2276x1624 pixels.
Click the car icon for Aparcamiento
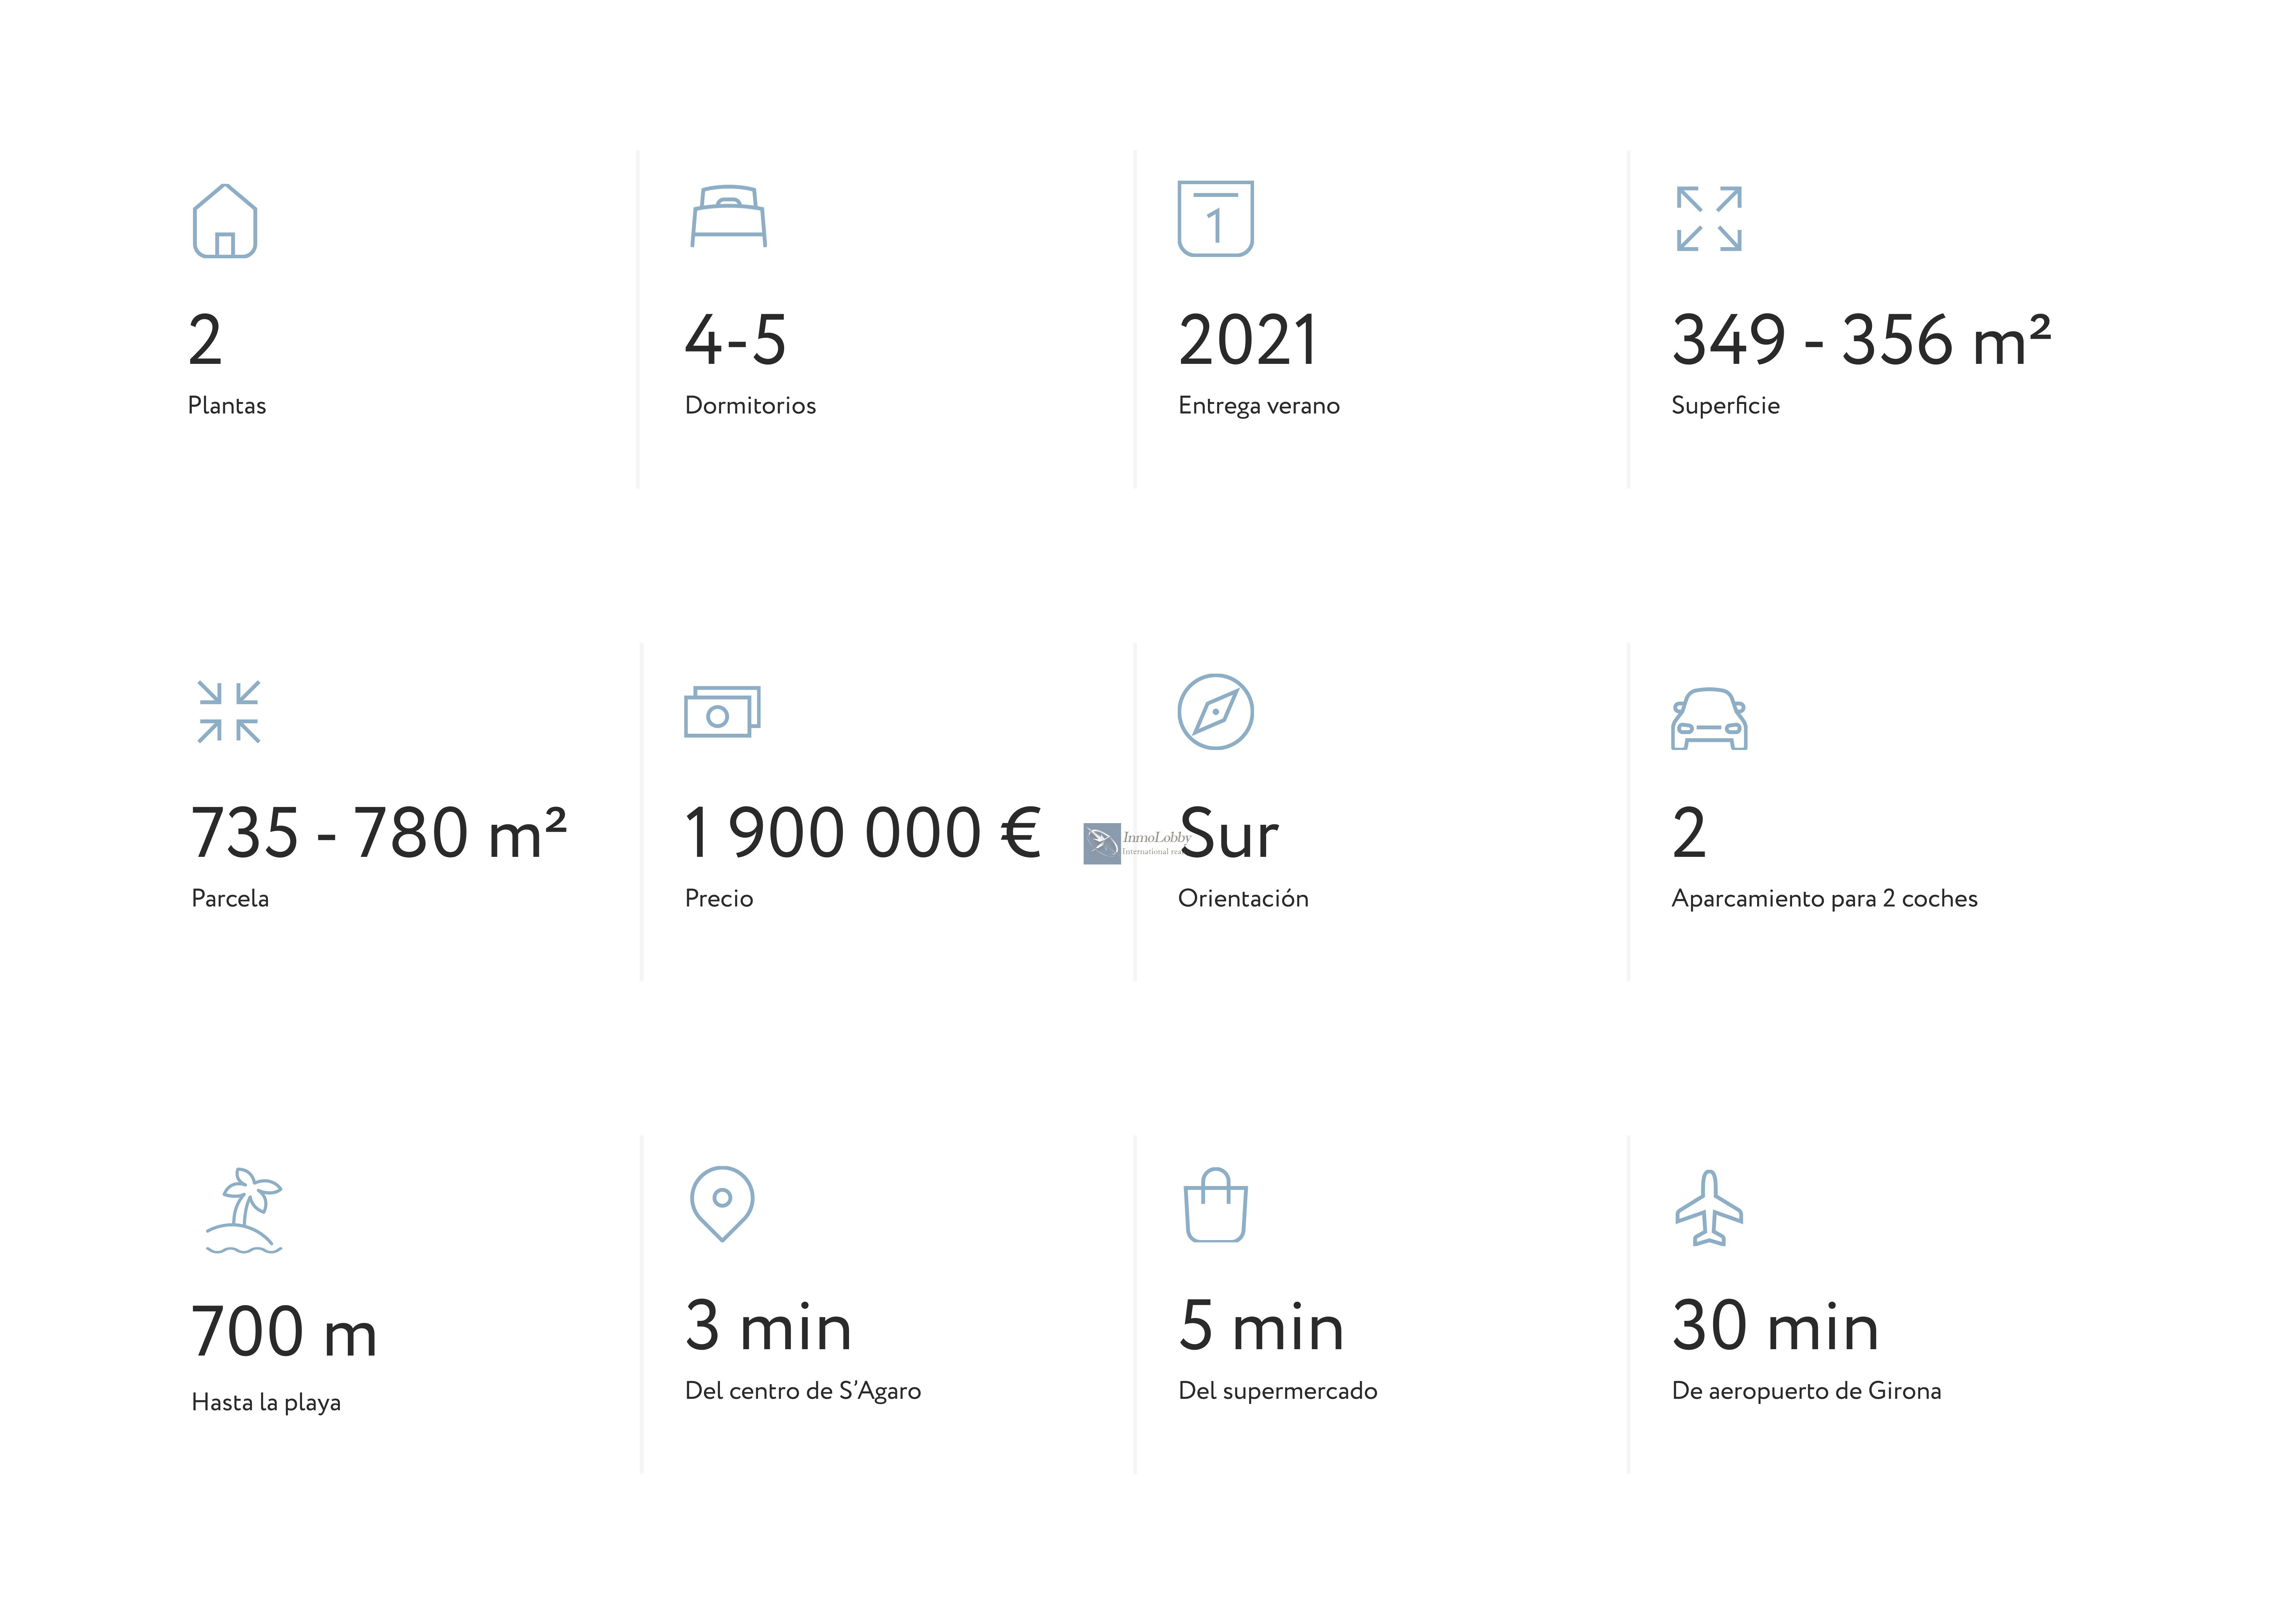click(x=1709, y=718)
